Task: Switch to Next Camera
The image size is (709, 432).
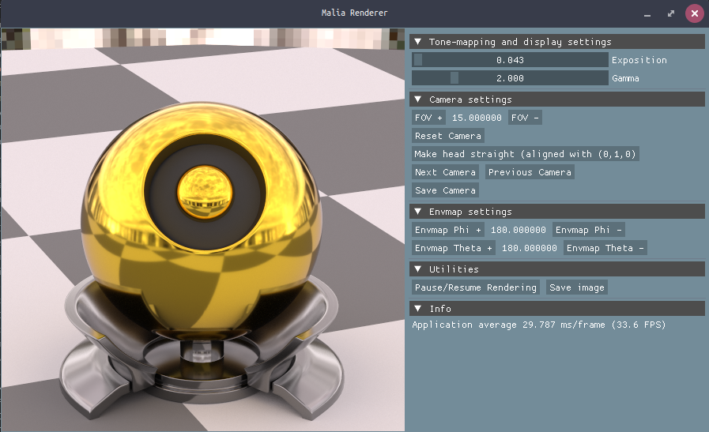Action: [445, 172]
